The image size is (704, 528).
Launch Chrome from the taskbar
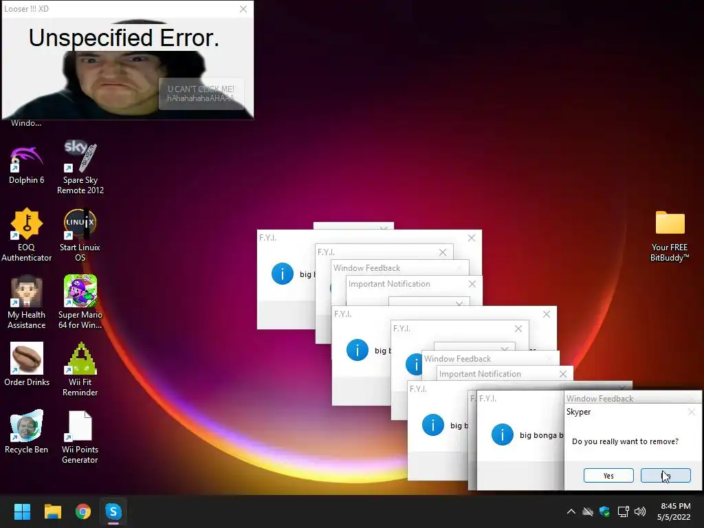[83, 511]
